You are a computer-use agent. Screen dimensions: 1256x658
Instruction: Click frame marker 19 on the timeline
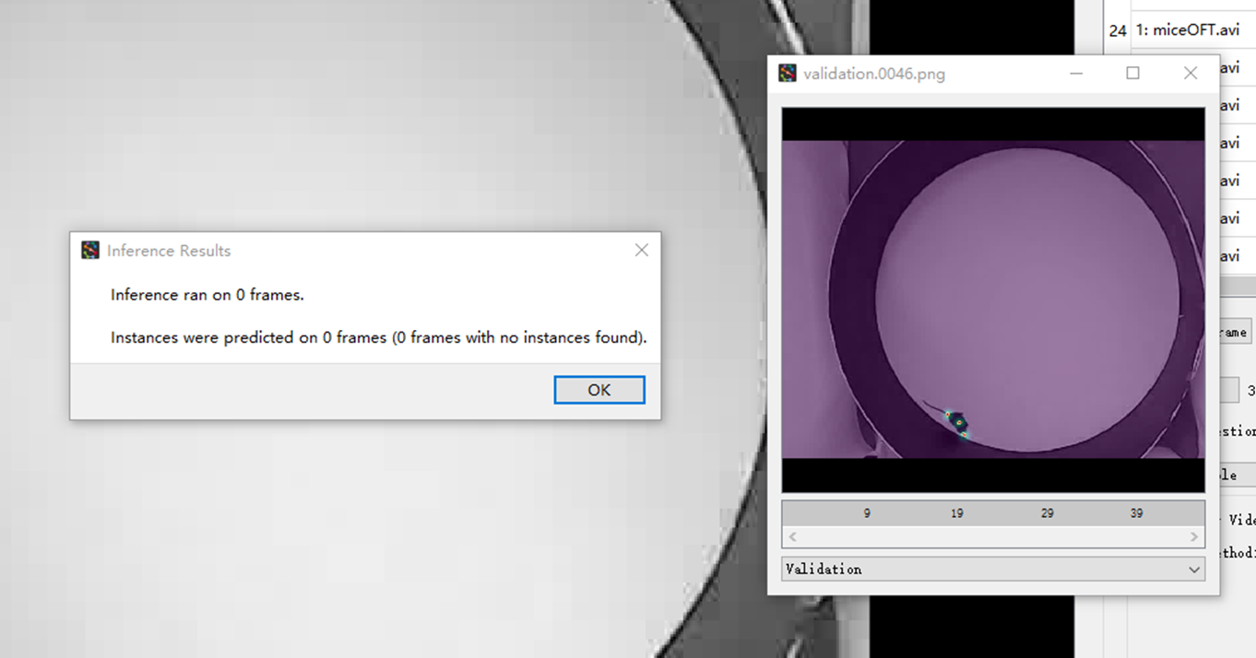pos(956,512)
